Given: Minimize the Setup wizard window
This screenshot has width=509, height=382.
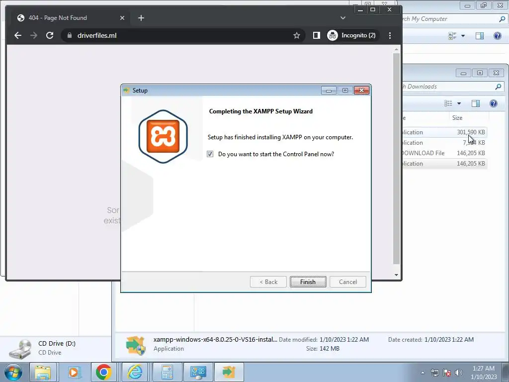Looking at the screenshot, I should click(x=329, y=91).
